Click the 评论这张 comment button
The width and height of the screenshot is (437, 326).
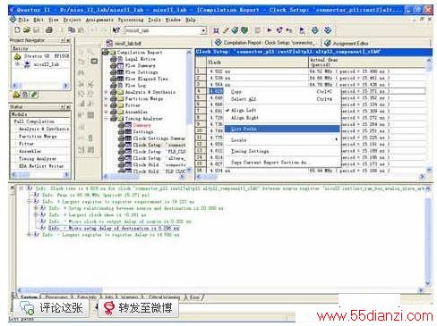coord(51,308)
